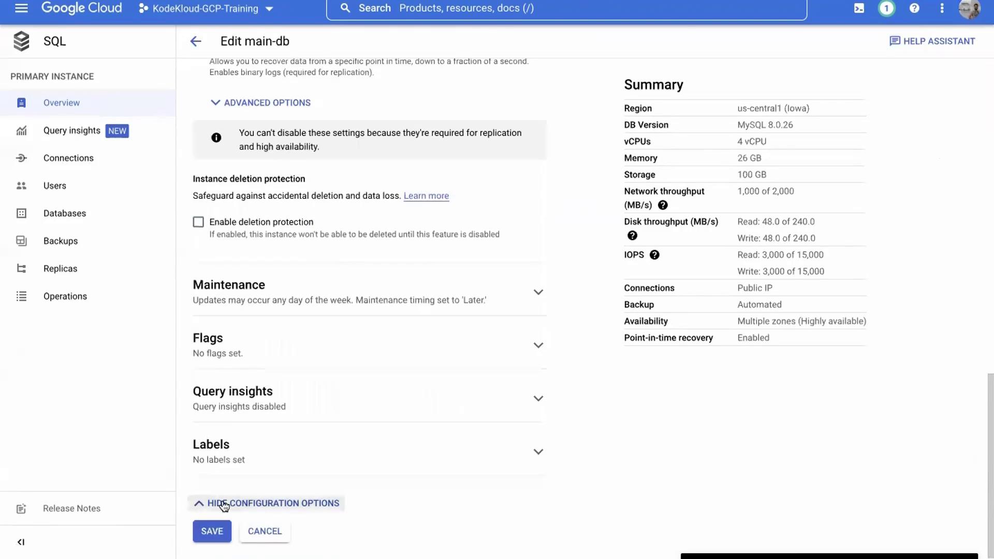Open the notifications badge
The height and width of the screenshot is (559, 994).
886,8
